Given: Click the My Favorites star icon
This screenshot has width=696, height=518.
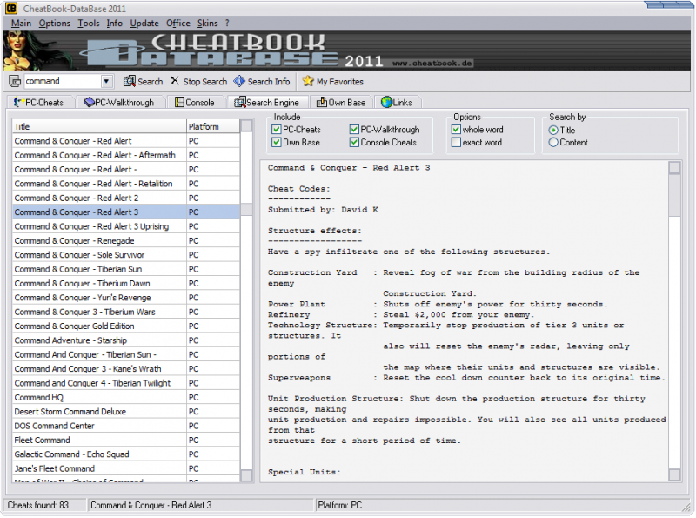Looking at the screenshot, I should 308,81.
